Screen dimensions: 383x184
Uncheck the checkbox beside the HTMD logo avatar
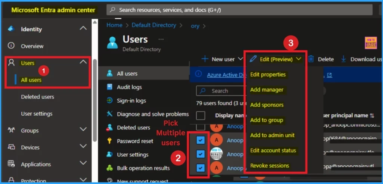(x=200, y=154)
